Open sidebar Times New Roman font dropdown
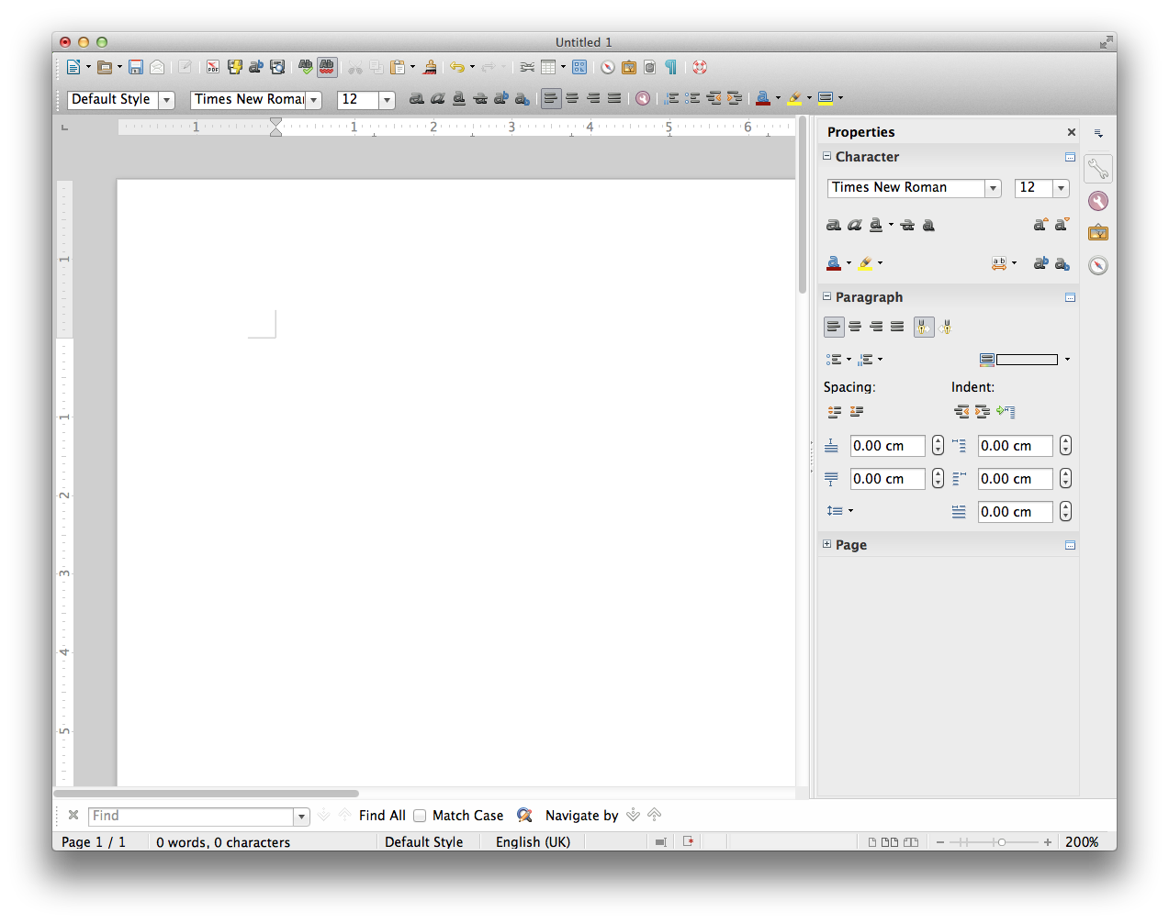1169x923 pixels. pyautogui.click(x=993, y=188)
